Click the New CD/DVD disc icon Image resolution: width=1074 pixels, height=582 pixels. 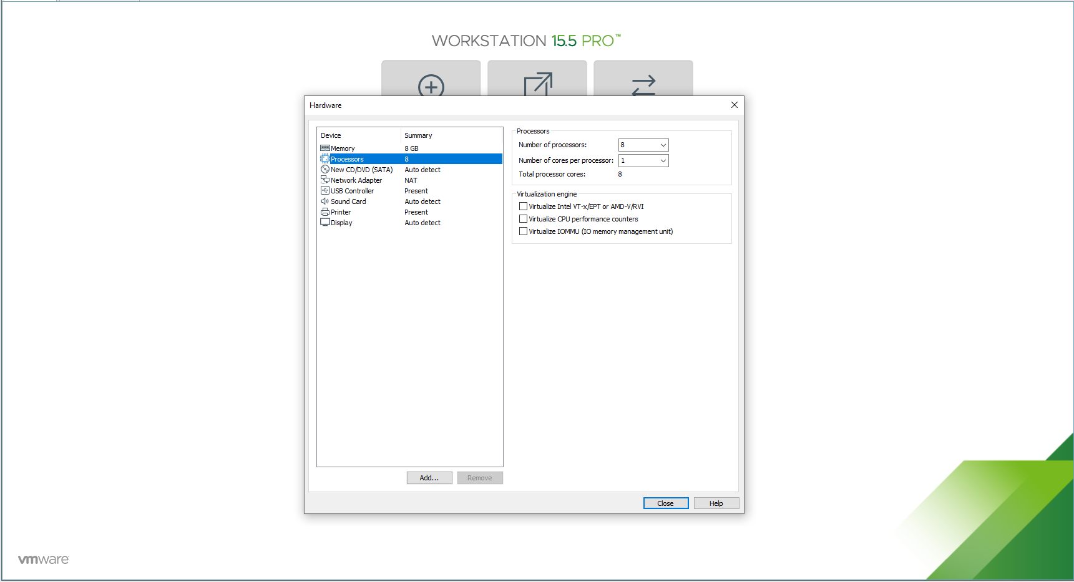(325, 170)
